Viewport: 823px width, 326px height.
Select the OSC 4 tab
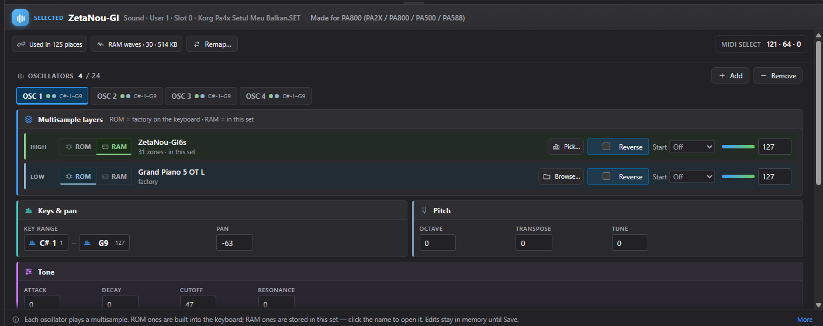pyautogui.click(x=275, y=96)
